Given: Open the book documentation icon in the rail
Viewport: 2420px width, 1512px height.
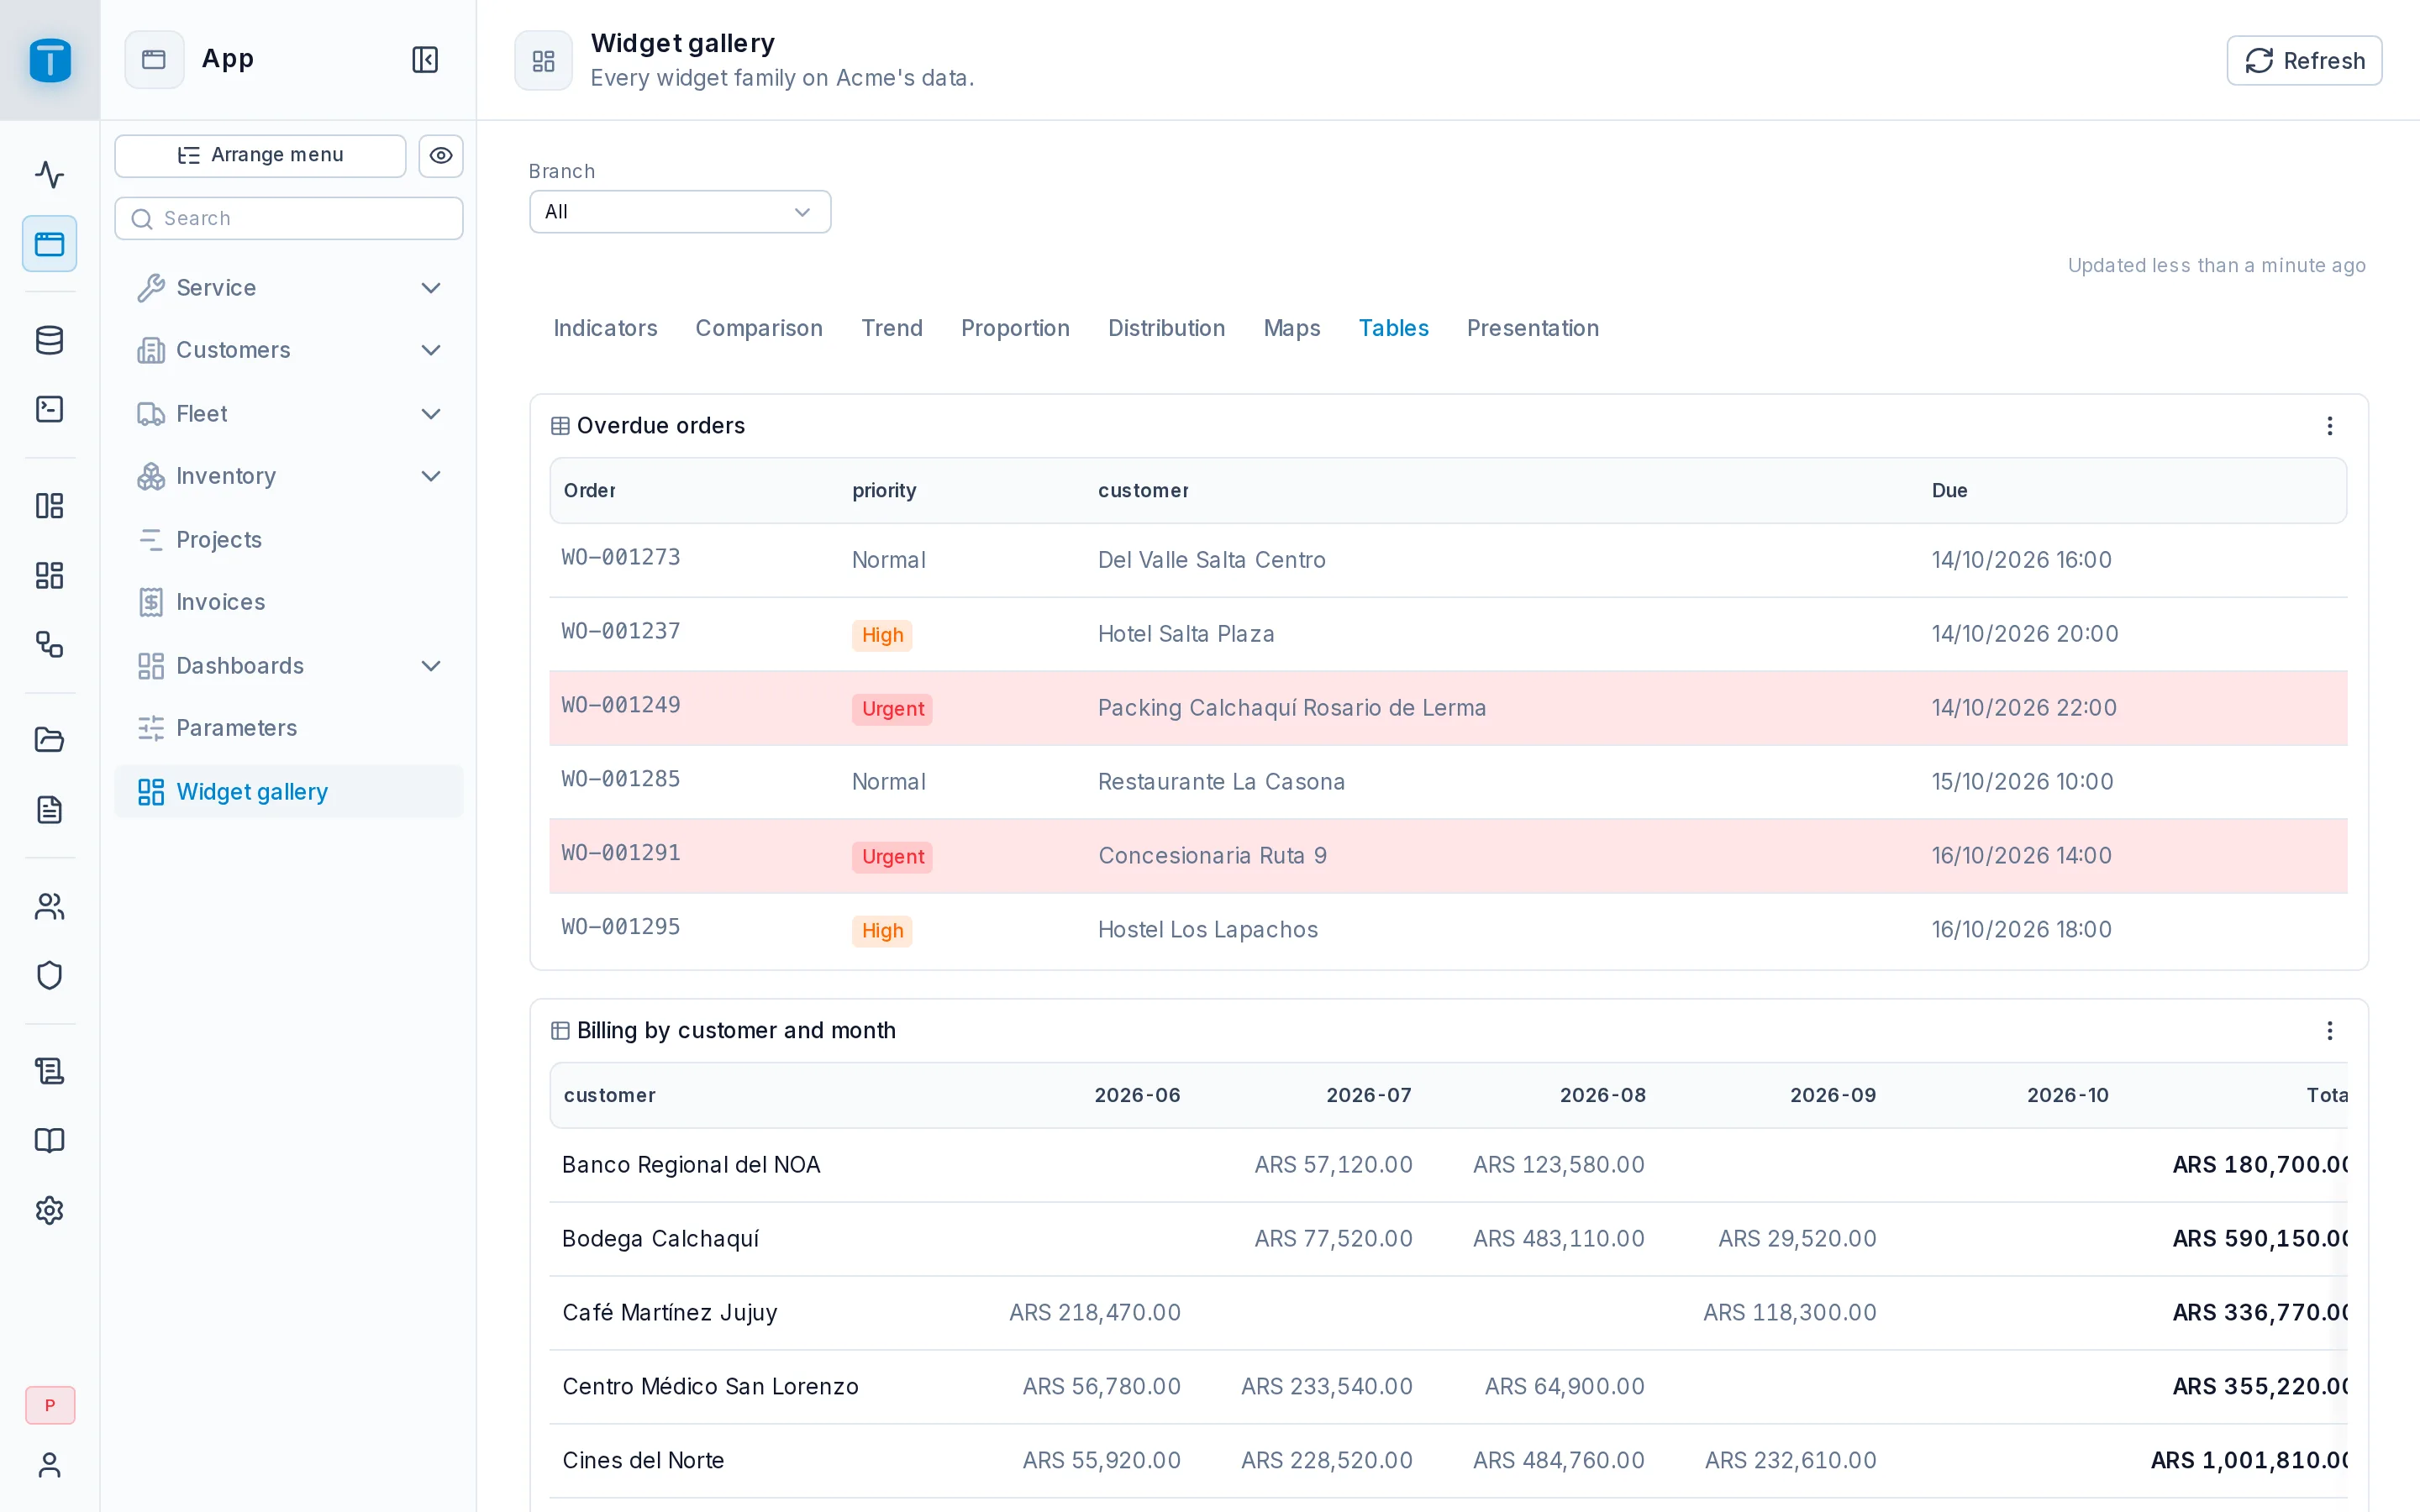Looking at the screenshot, I should click(49, 1140).
